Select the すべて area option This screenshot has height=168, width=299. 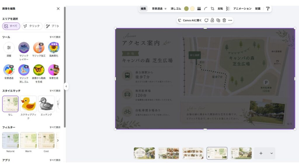point(11,26)
